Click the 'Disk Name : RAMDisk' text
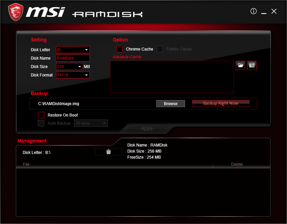Viewport: 287px width, 224px height. click(147, 145)
